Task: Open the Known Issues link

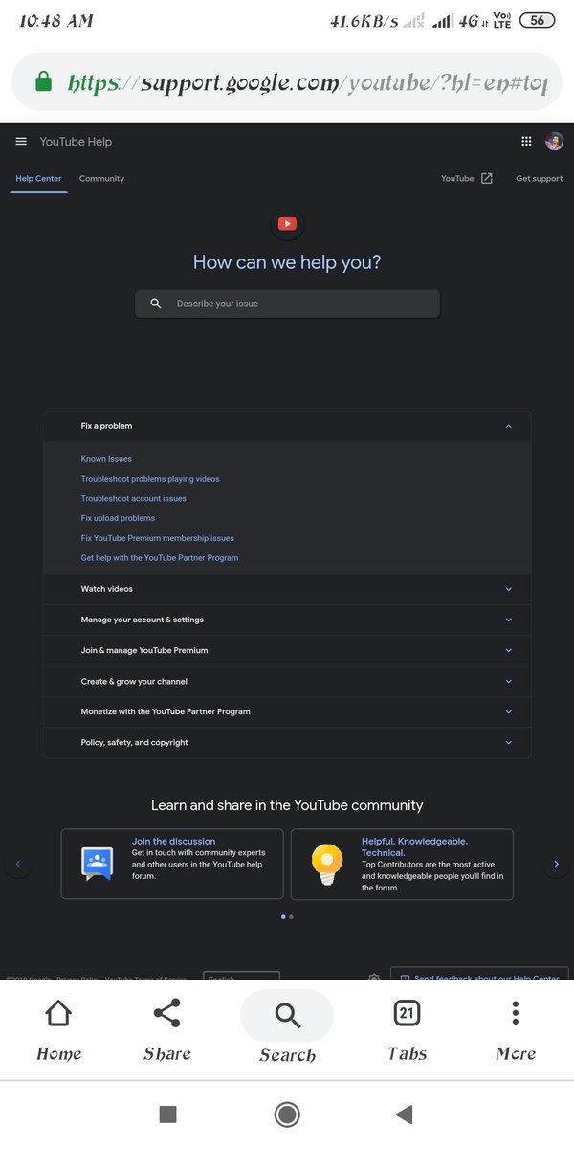Action: tap(106, 459)
